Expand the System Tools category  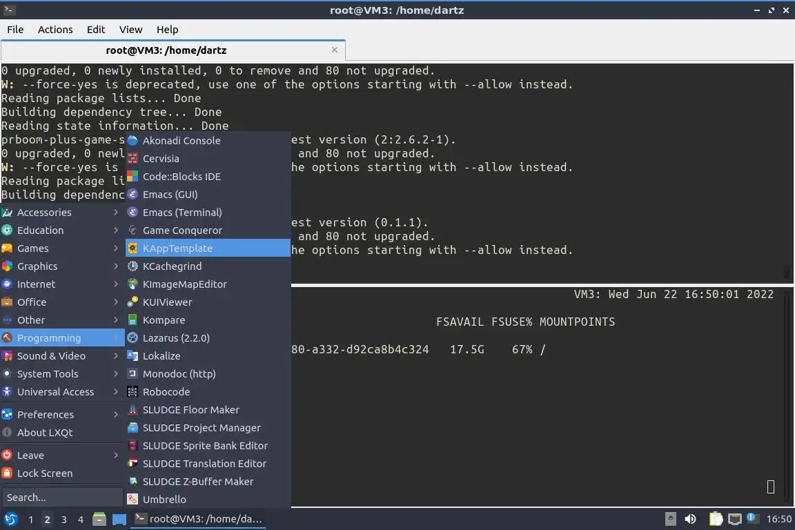62,374
